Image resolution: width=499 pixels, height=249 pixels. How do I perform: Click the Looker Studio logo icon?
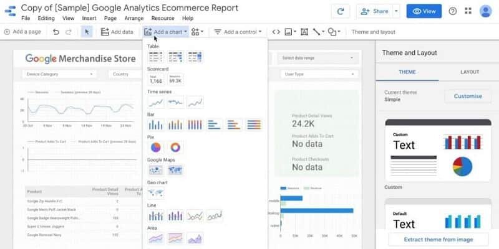[10, 11]
